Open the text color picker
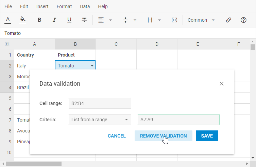The width and height of the screenshot is (256, 167). coord(8,20)
